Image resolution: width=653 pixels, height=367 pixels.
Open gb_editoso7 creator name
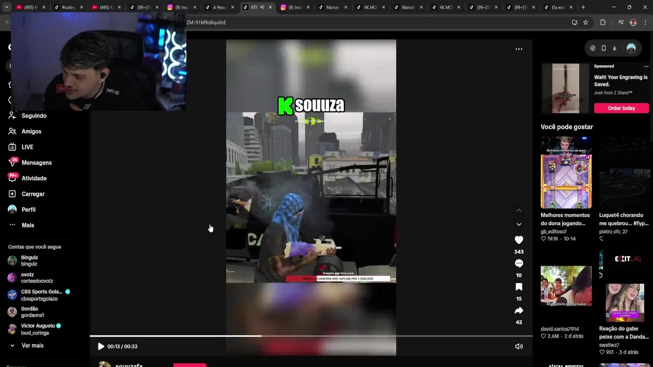(x=554, y=231)
